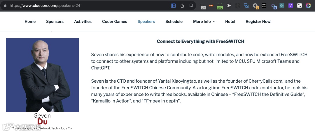Image resolution: width=315 pixels, height=133 pixels.
Task: Click the React DevTools extension icon
Action: pos(229,6)
